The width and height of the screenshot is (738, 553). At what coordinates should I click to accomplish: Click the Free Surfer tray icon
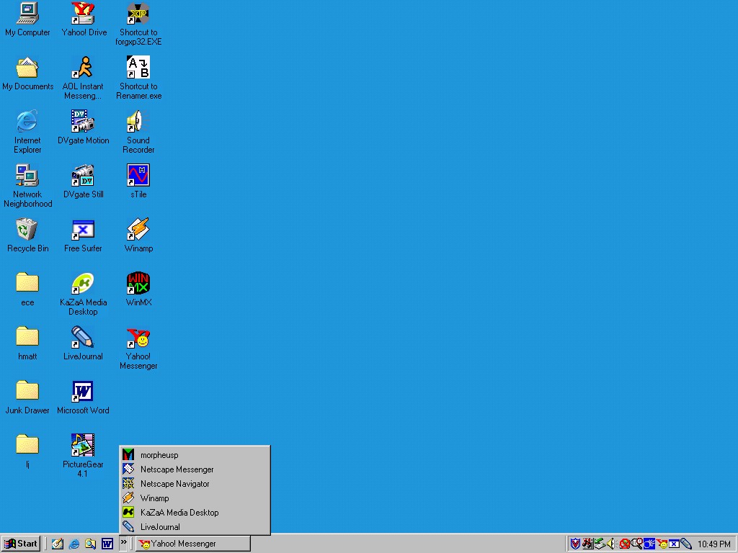coord(674,544)
